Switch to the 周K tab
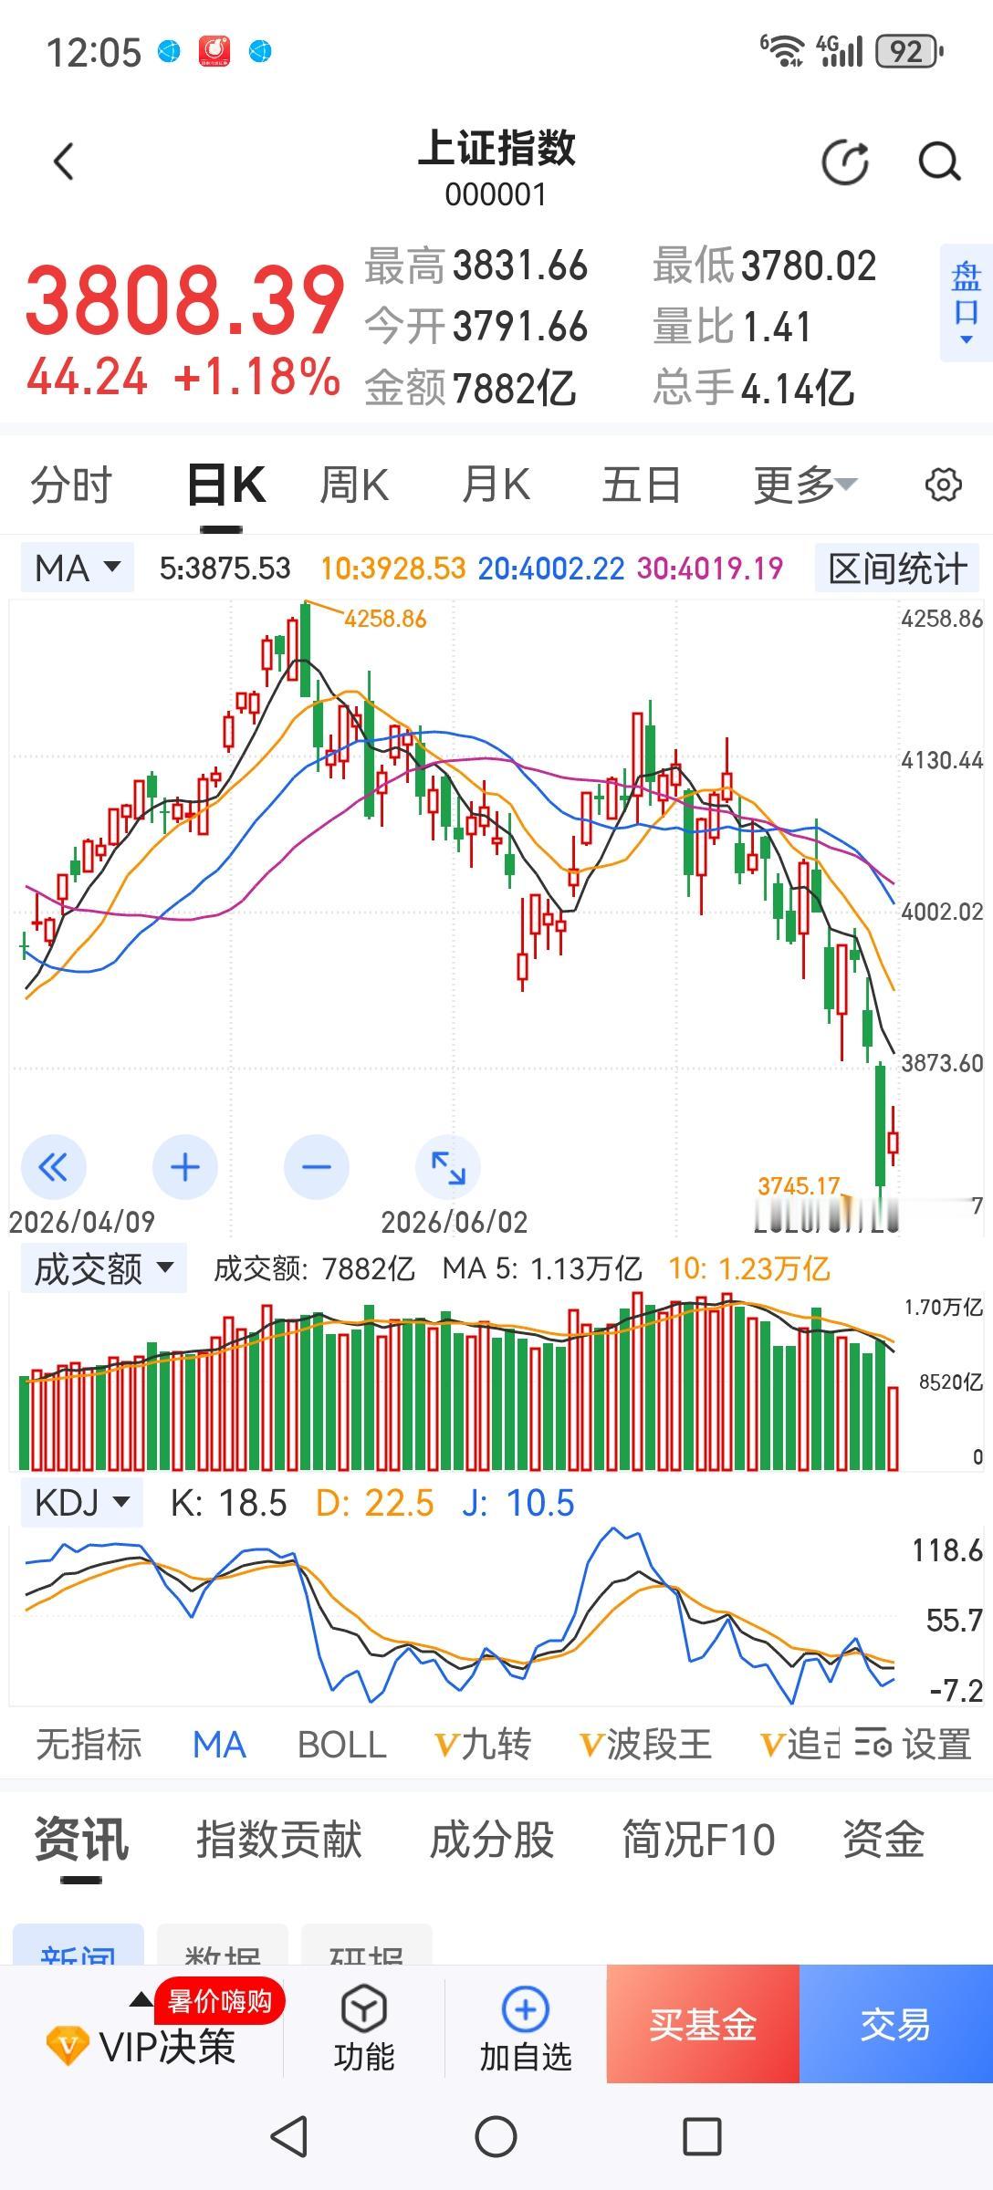Image resolution: width=993 pixels, height=2190 pixels. click(x=354, y=485)
